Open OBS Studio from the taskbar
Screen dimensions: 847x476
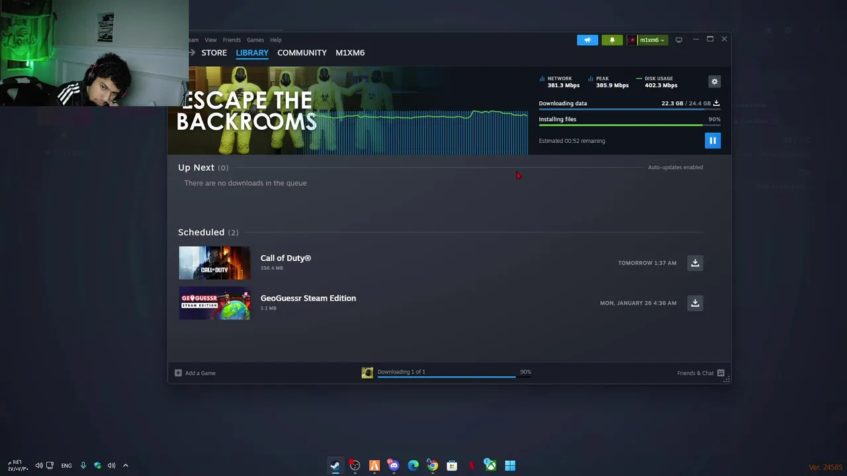coord(355,465)
